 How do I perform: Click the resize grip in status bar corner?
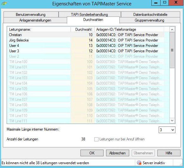tap(181, 165)
